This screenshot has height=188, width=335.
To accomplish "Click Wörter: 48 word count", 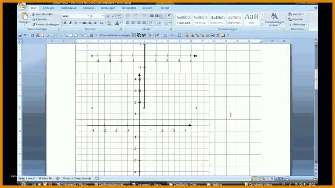I will (45, 178).
